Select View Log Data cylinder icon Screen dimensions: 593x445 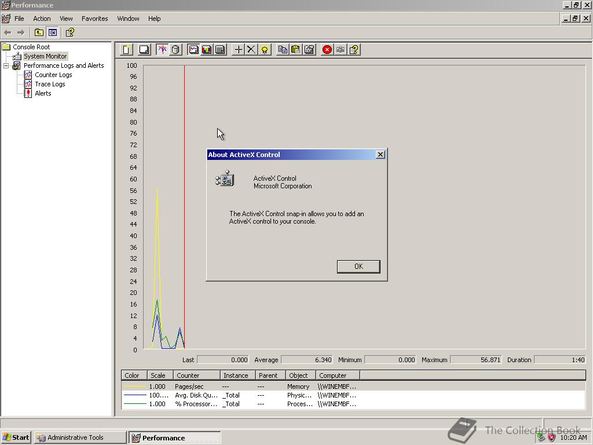point(175,50)
